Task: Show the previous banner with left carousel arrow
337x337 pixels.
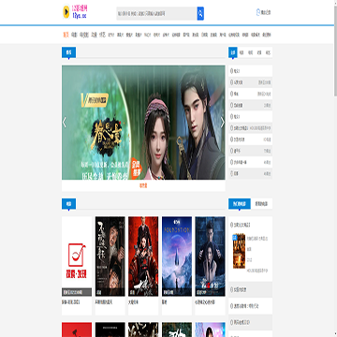Action: click(x=65, y=123)
